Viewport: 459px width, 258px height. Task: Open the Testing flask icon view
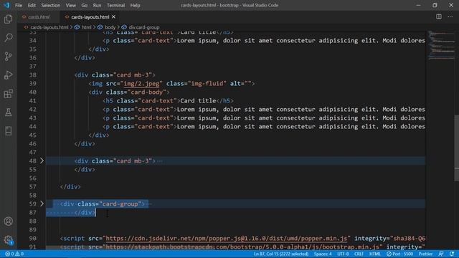pos(8,113)
